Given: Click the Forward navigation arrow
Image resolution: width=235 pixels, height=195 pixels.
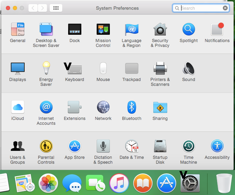Looking at the screenshot, I should [x=42, y=8].
